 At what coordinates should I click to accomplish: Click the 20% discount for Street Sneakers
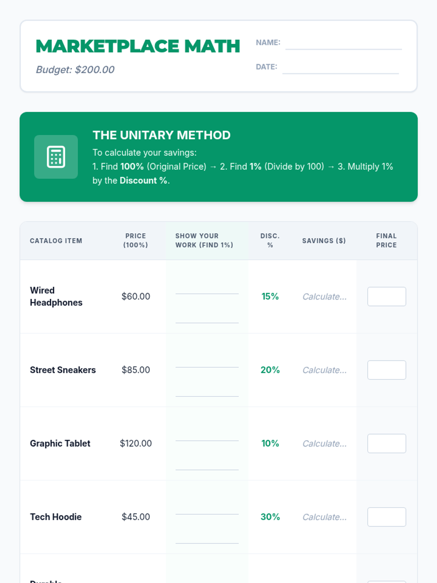click(x=270, y=370)
